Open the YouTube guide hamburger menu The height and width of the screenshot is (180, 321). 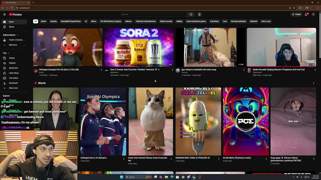[5, 14]
